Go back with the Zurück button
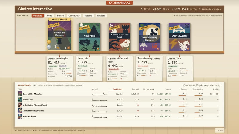This screenshot has width=239, height=134. coord(220,130)
